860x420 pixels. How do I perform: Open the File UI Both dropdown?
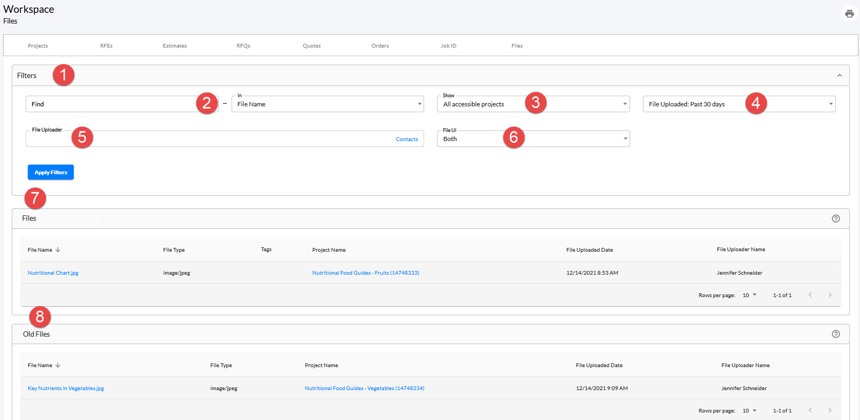tap(533, 139)
